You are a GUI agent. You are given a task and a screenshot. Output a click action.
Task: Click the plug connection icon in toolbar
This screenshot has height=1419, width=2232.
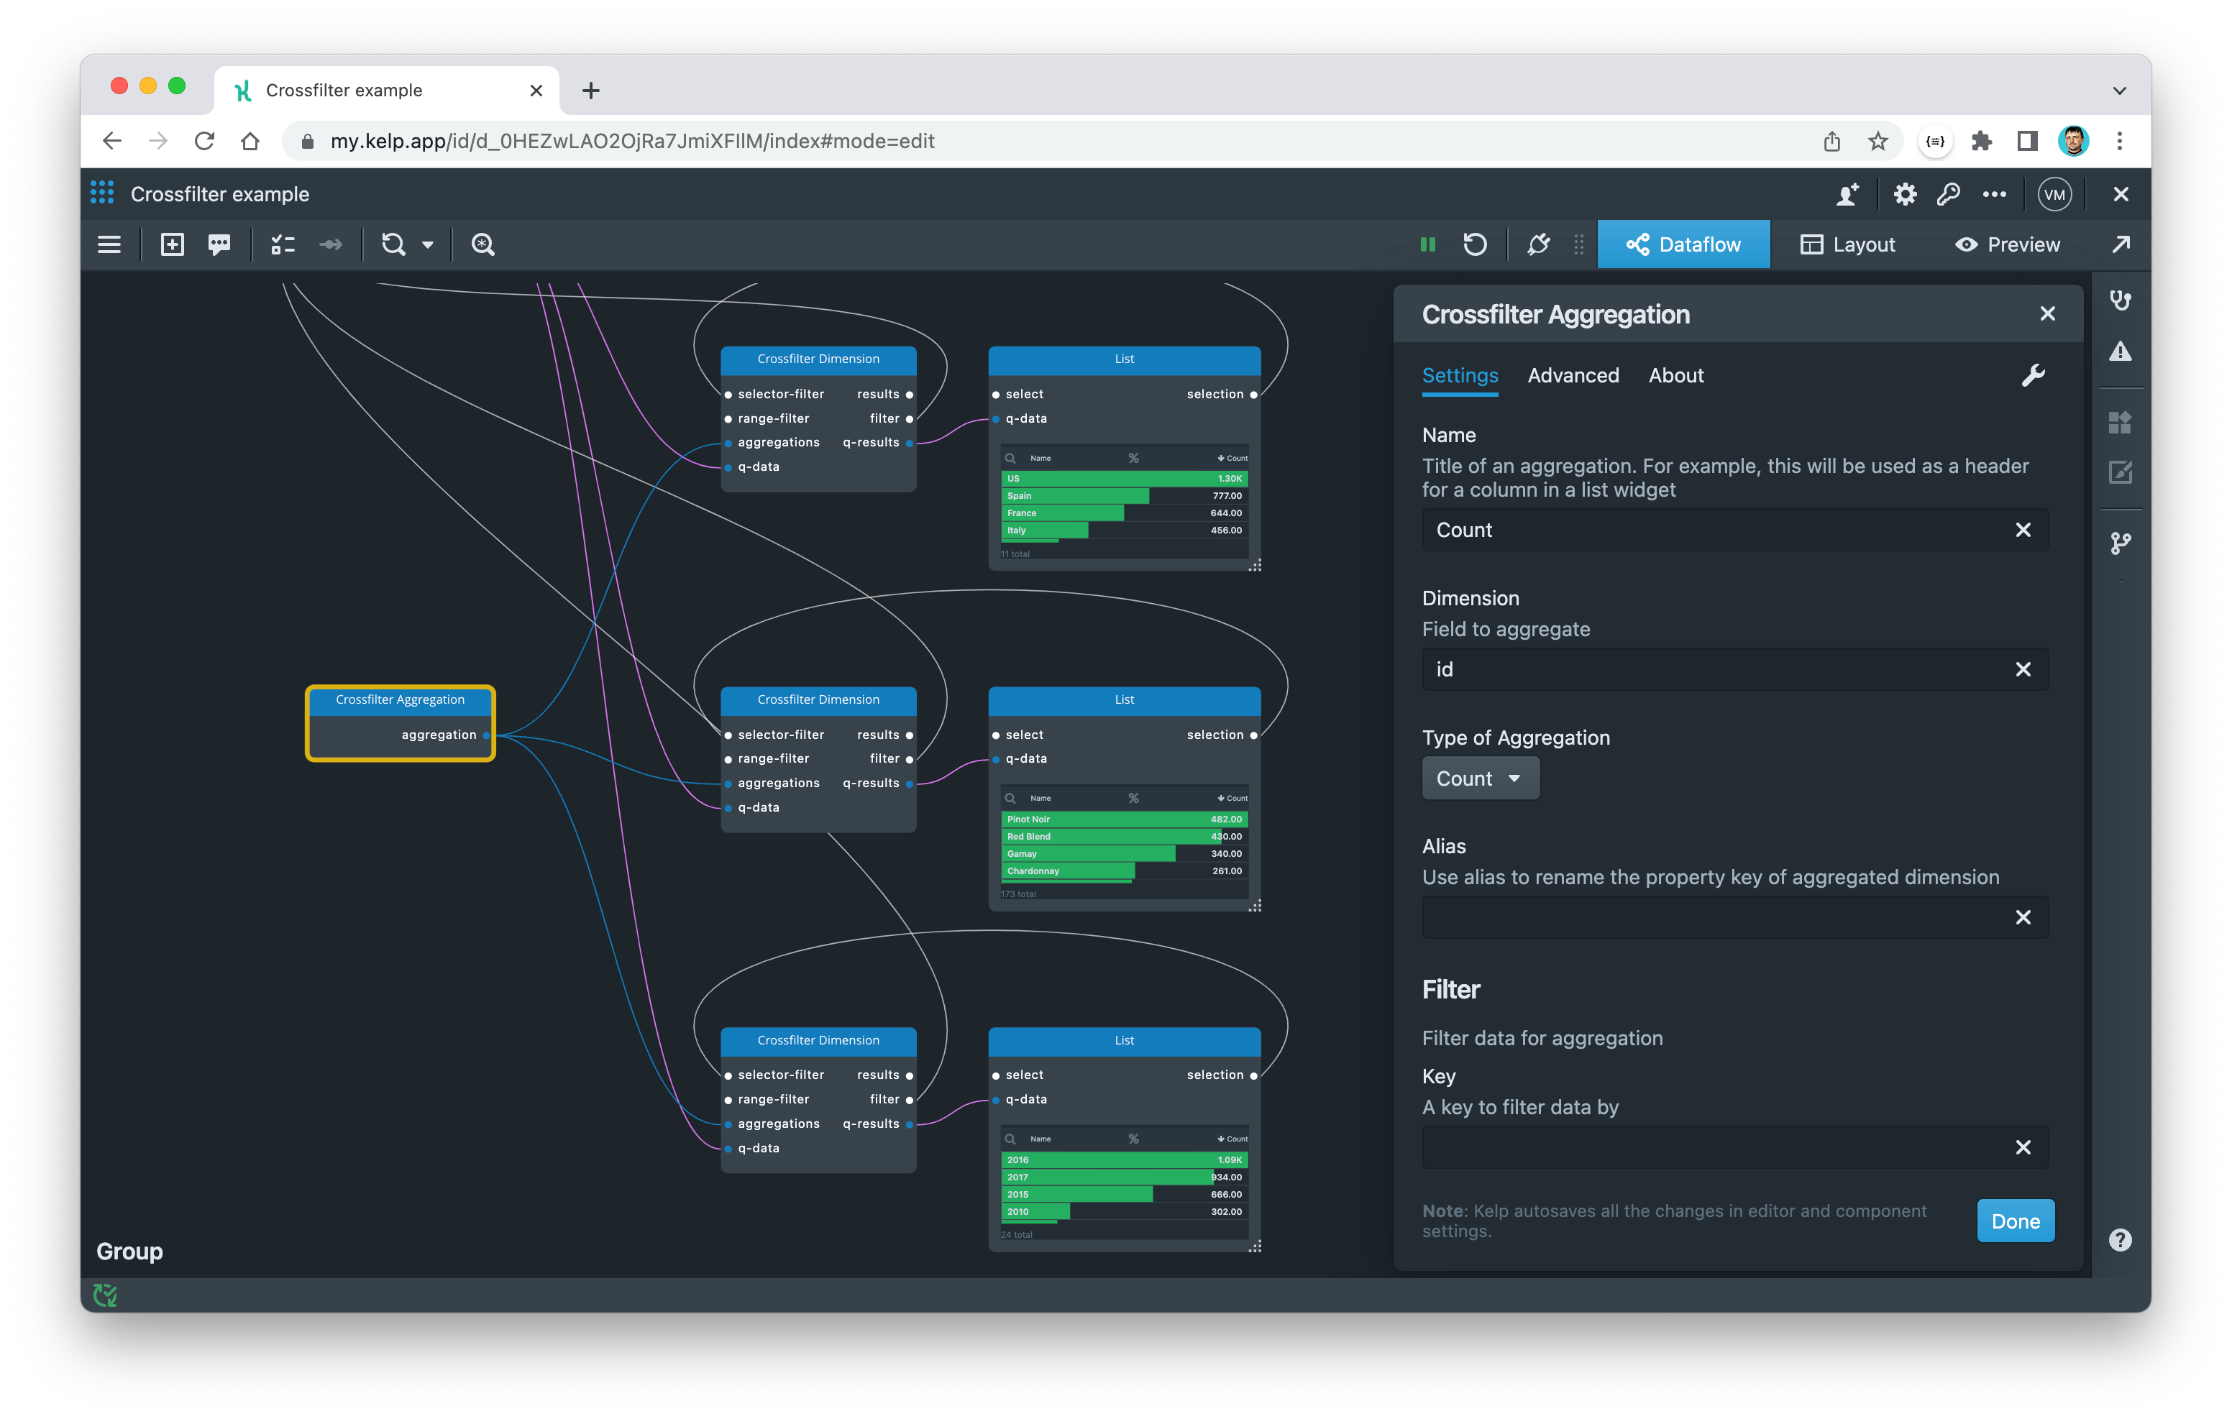click(x=1538, y=244)
